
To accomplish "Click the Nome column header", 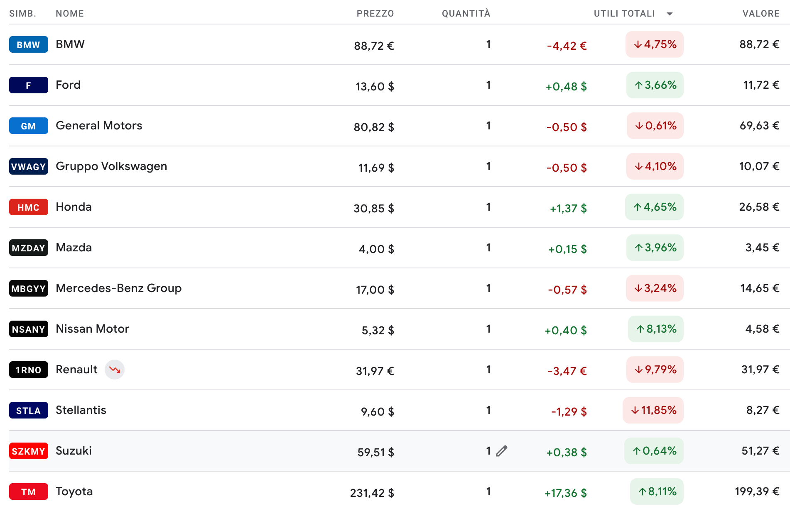I will 70,14.
